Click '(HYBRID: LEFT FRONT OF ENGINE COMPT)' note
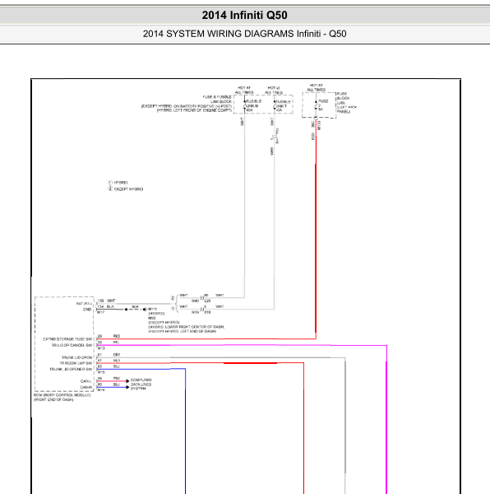This screenshot has height=494, width=490. pyautogui.click(x=194, y=110)
